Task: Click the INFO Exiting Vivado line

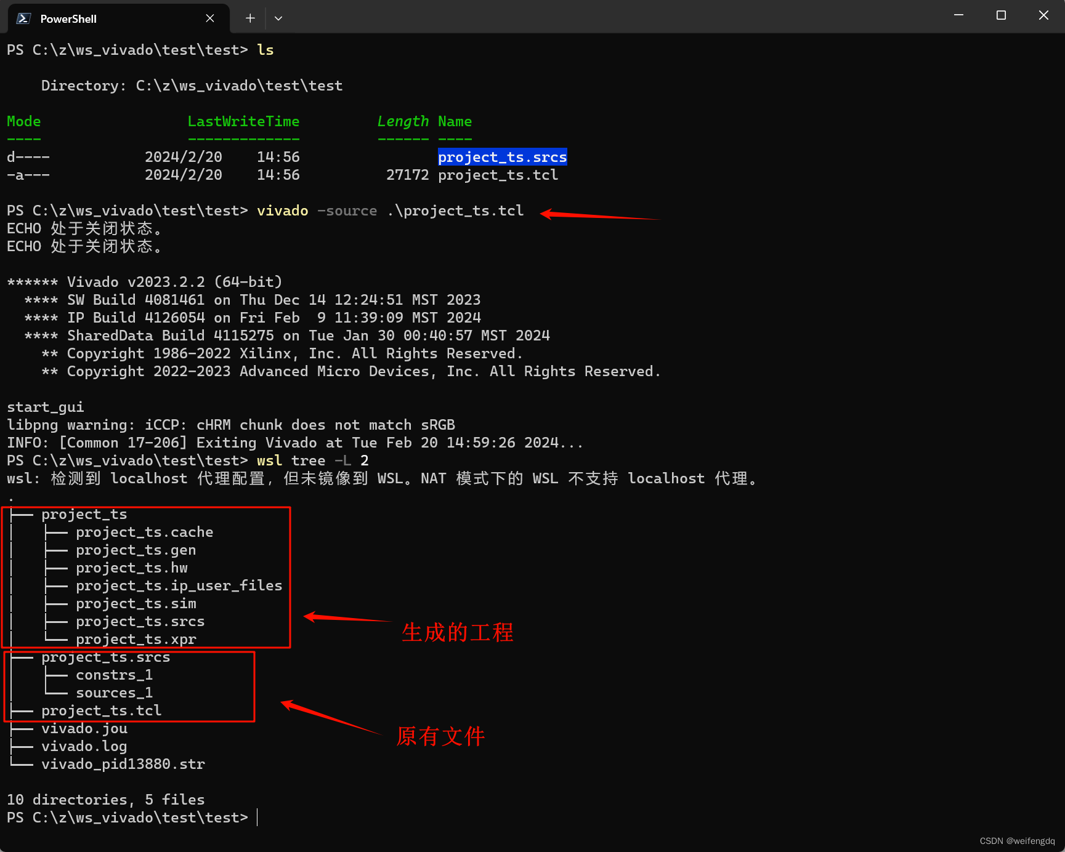Action: coord(295,443)
